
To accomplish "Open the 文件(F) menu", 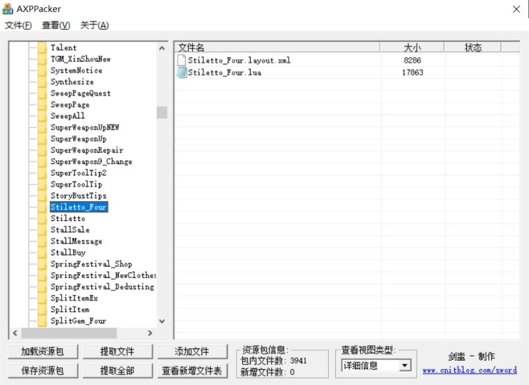I will click(x=19, y=25).
